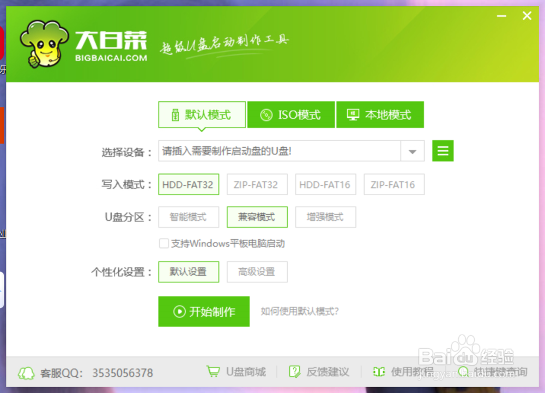Close the Dabaicai window
The width and height of the screenshot is (545, 393).
527,16
